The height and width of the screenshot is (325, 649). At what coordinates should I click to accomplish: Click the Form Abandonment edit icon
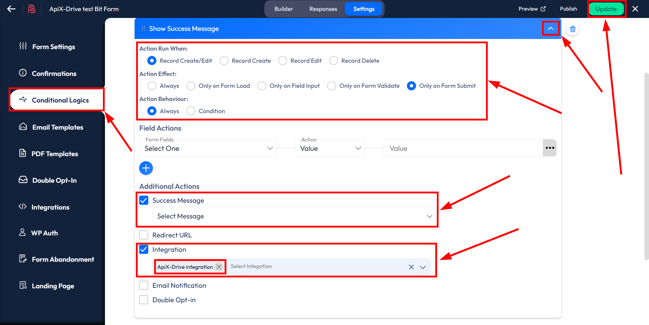pos(23,259)
